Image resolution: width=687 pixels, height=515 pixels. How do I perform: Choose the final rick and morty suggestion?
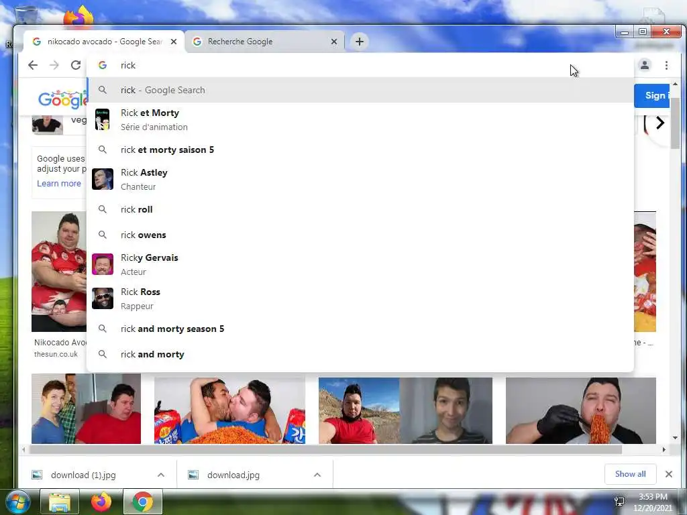click(x=360, y=354)
